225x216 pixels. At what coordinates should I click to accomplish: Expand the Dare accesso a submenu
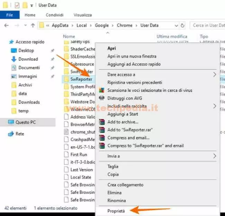(214, 74)
